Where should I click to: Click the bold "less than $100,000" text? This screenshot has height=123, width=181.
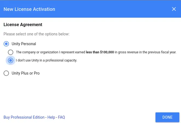[100, 52]
